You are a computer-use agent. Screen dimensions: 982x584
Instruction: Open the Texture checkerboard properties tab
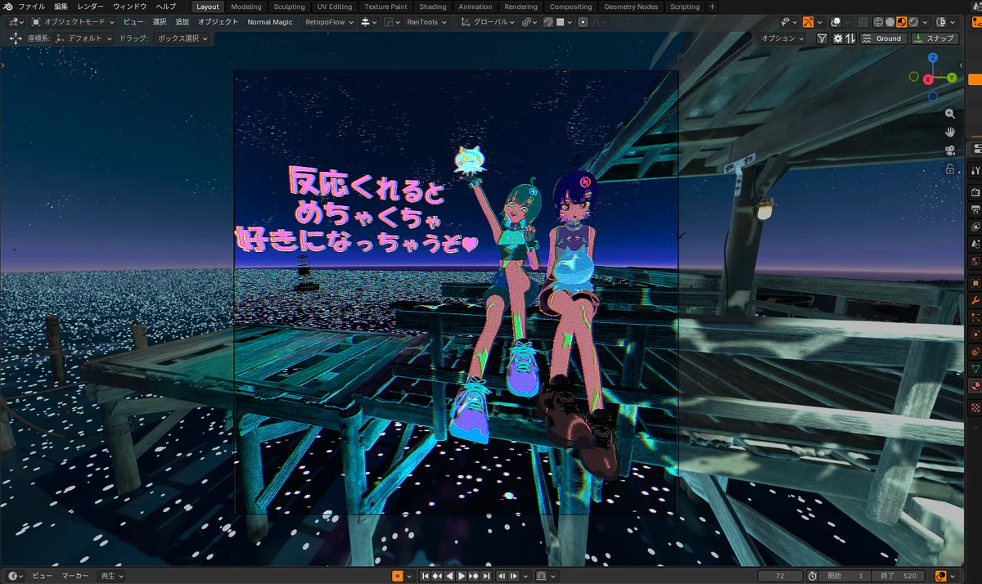click(975, 407)
